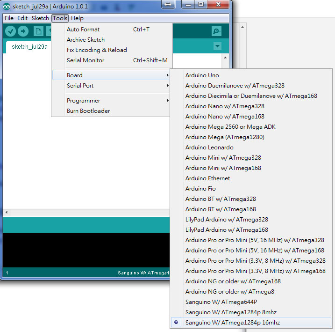This screenshot has height=332, width=335.
Task: Select LilyPad Arduino w/ ATmega168 board
Action: 251,229
